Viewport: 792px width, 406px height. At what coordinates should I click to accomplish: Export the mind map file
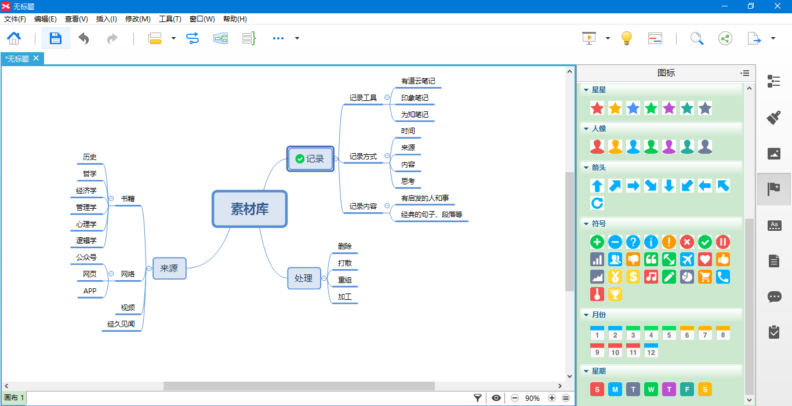tap(754, 38)
